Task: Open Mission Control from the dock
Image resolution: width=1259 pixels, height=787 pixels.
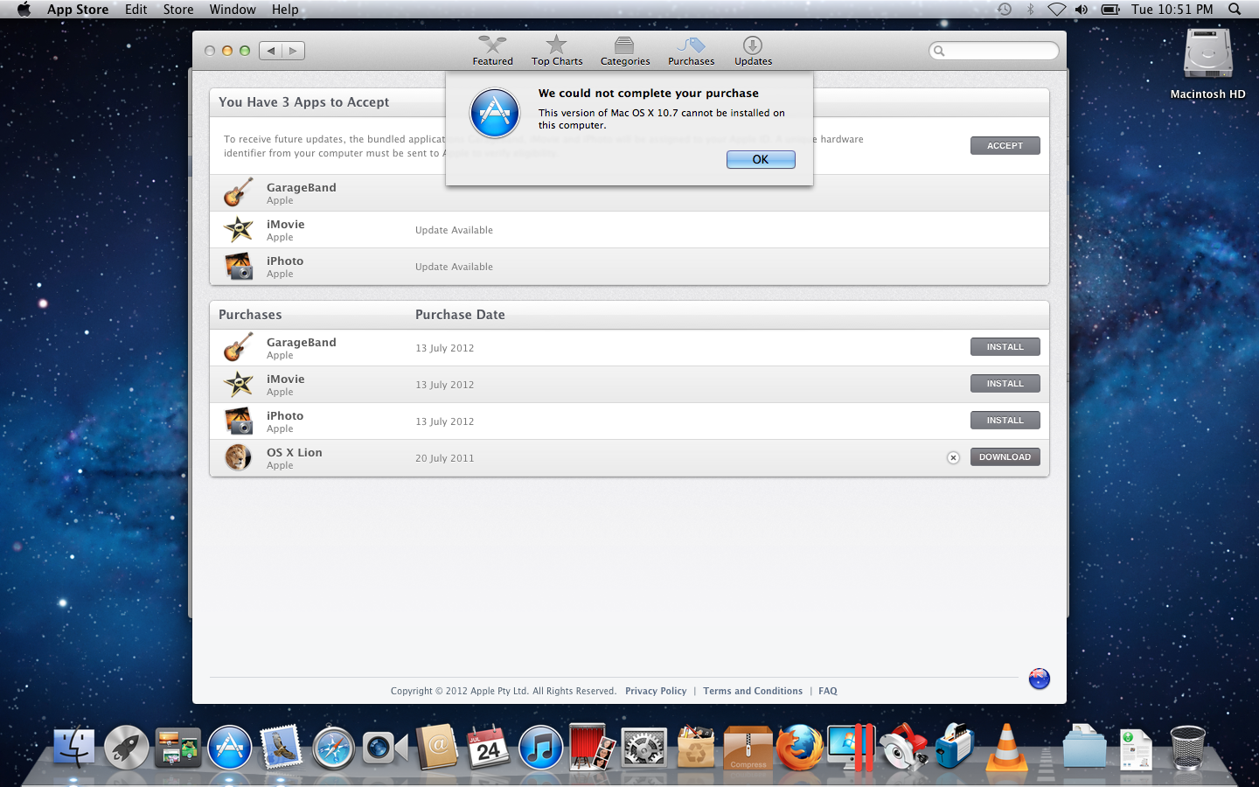Action: pyautogui.click(x=178, y=749)
